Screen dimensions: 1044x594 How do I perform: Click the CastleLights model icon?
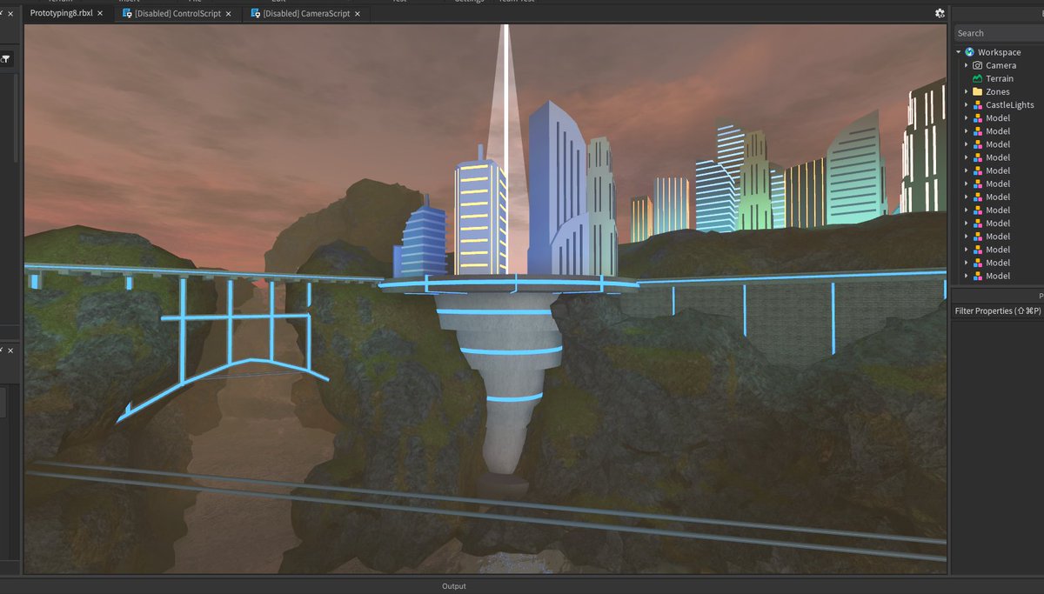(977, 104)
